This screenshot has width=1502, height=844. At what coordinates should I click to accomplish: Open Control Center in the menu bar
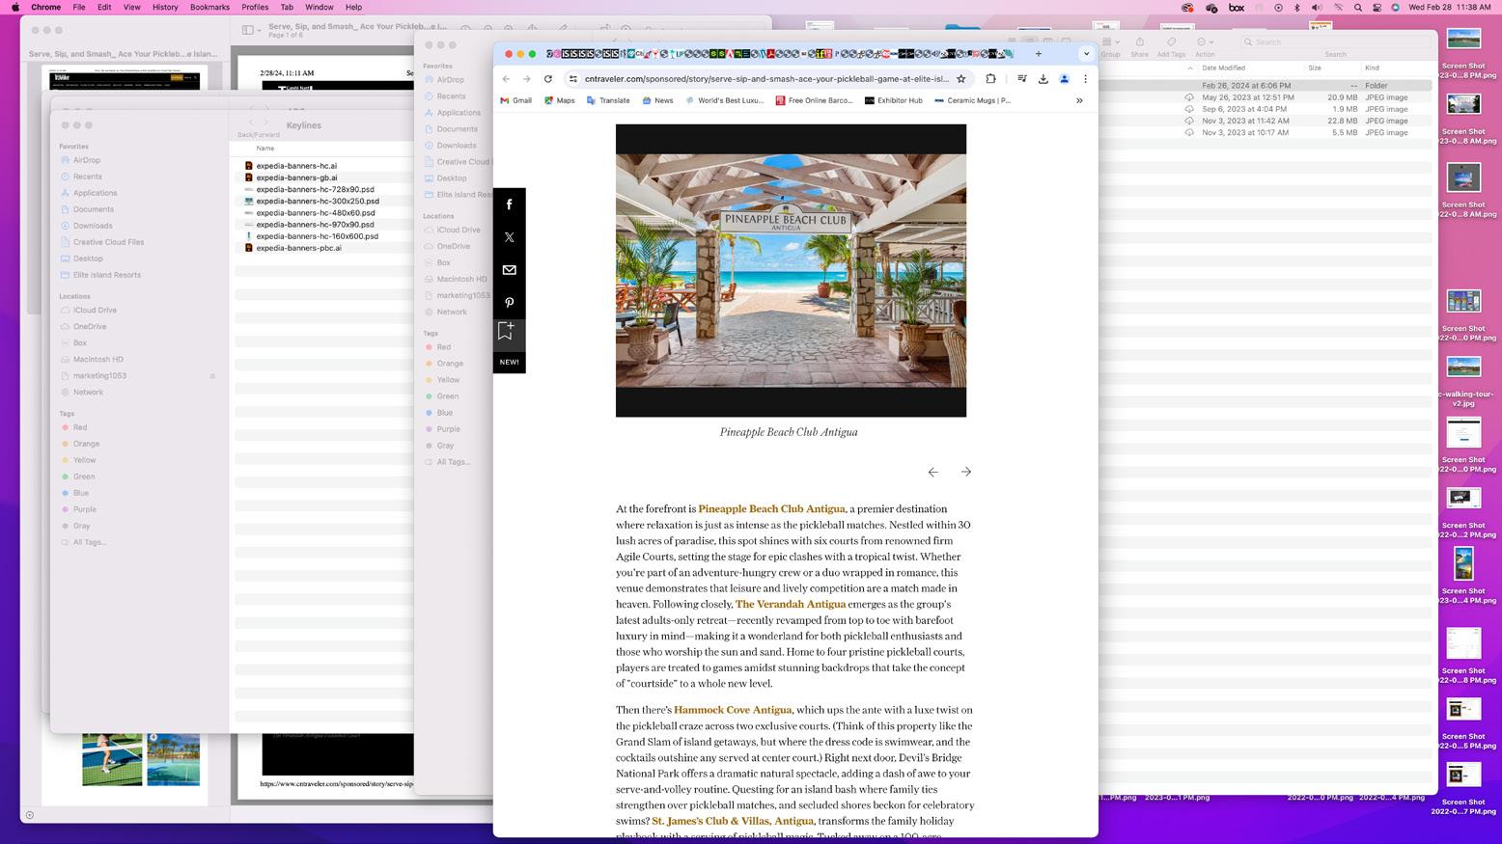coord(1377,8)
